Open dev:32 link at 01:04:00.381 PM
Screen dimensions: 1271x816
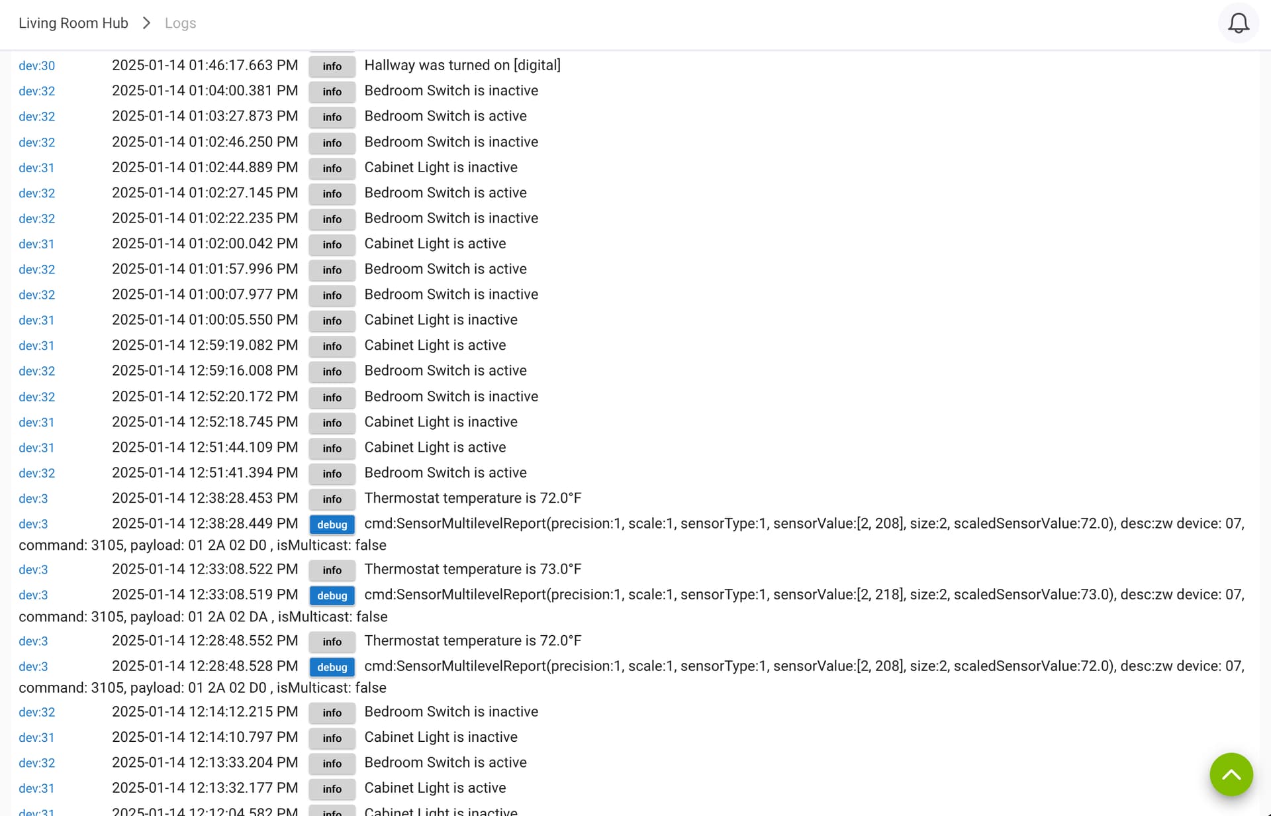click(37, 91)
